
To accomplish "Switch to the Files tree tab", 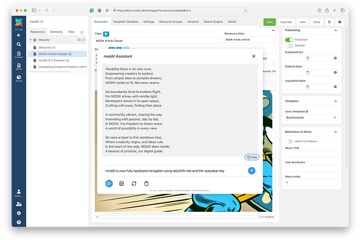I will (x=71, y=32).
